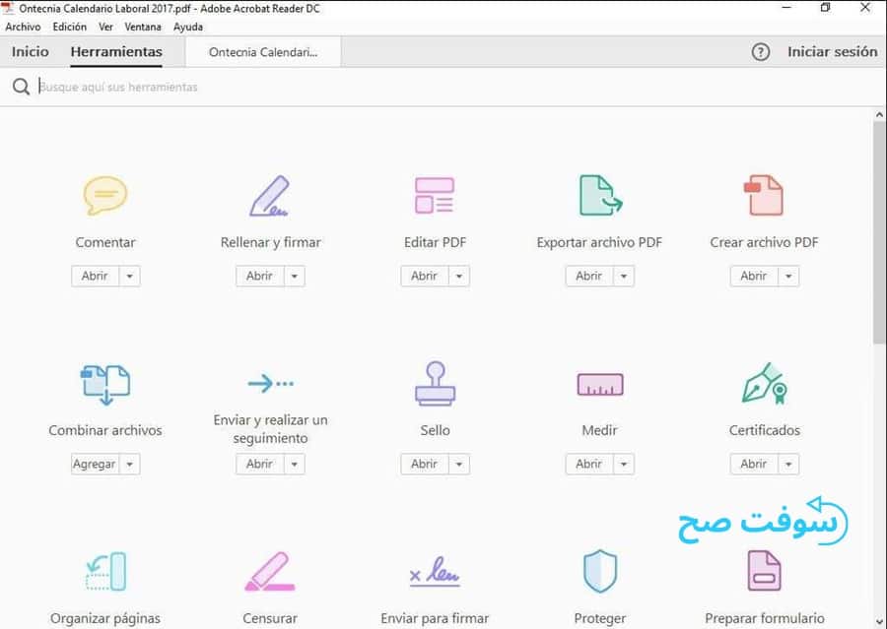The width and height of the screenshot is (887, 629).
Task: Select the Sello stamp icon
Action: click(435, 384)
